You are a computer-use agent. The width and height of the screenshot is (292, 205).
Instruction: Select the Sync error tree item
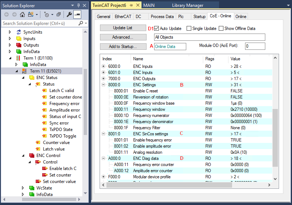tap(59, 123)
